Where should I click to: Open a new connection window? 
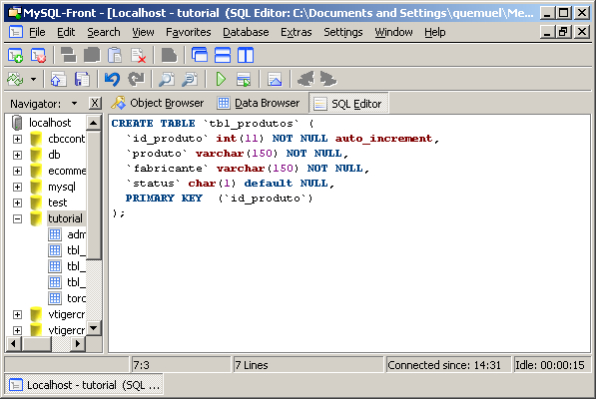pos(16,56)
